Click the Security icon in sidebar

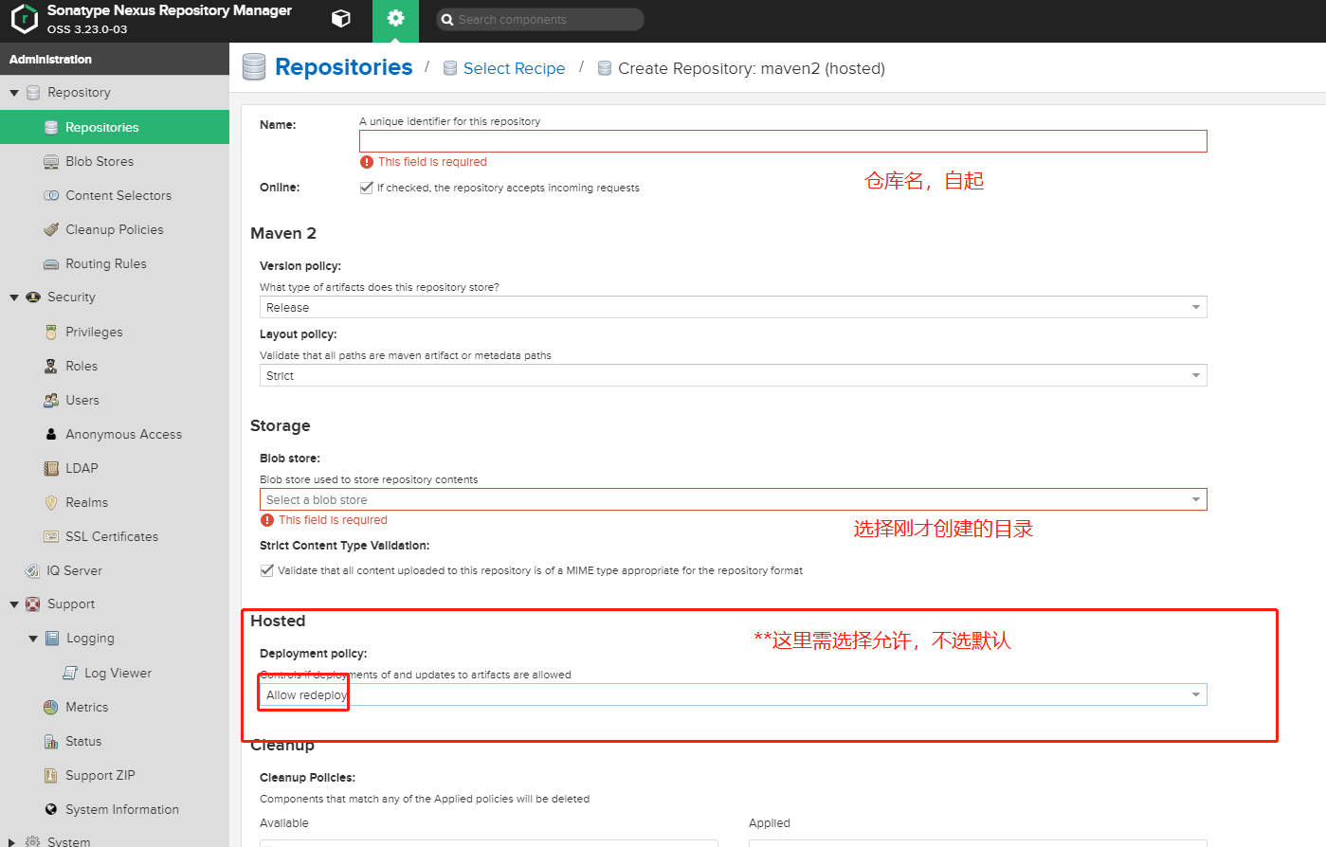click(33, 297)
